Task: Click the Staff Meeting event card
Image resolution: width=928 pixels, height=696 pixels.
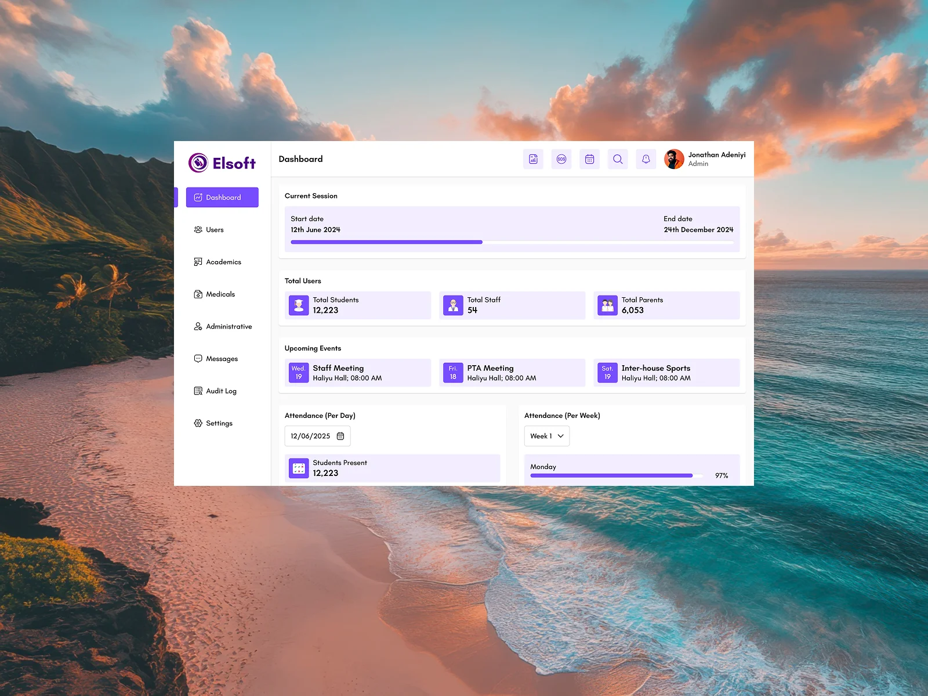Action: [x=357, y=373]
